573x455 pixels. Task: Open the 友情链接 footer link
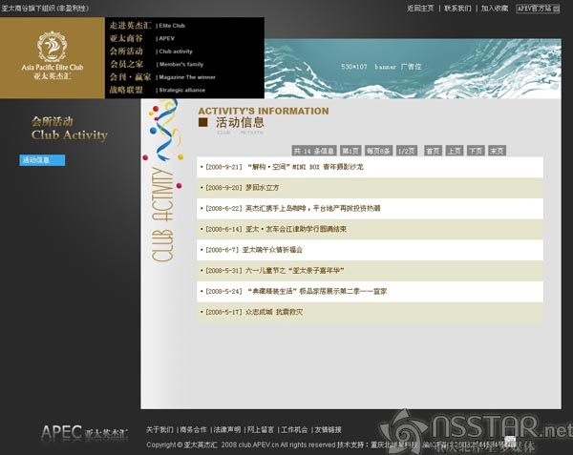click(x=328, y=429)
